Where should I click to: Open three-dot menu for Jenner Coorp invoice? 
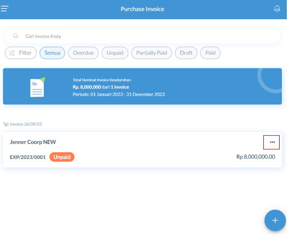coord(272,142)
